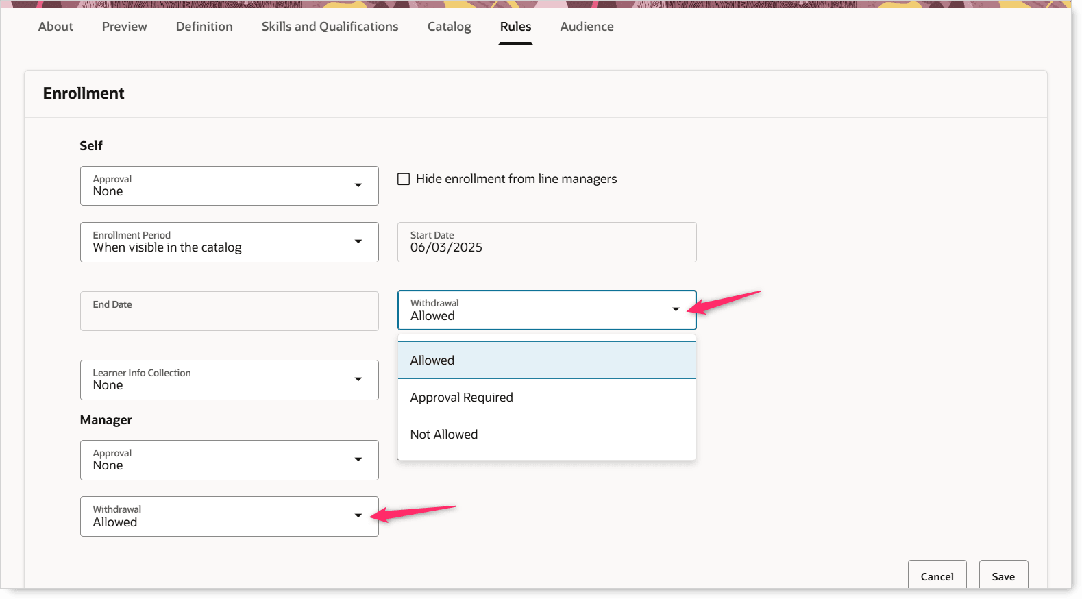Switch to the Preview tab

(125, 27)
